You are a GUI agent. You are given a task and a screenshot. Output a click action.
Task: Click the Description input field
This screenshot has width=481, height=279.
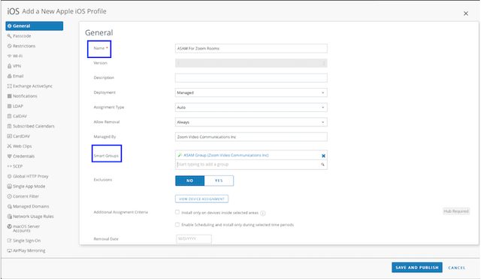(x=251, y=78)
